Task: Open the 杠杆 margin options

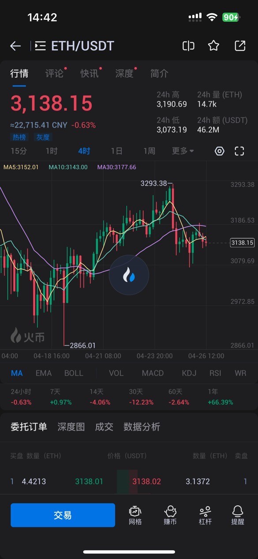Action: [x=205, y=515]
